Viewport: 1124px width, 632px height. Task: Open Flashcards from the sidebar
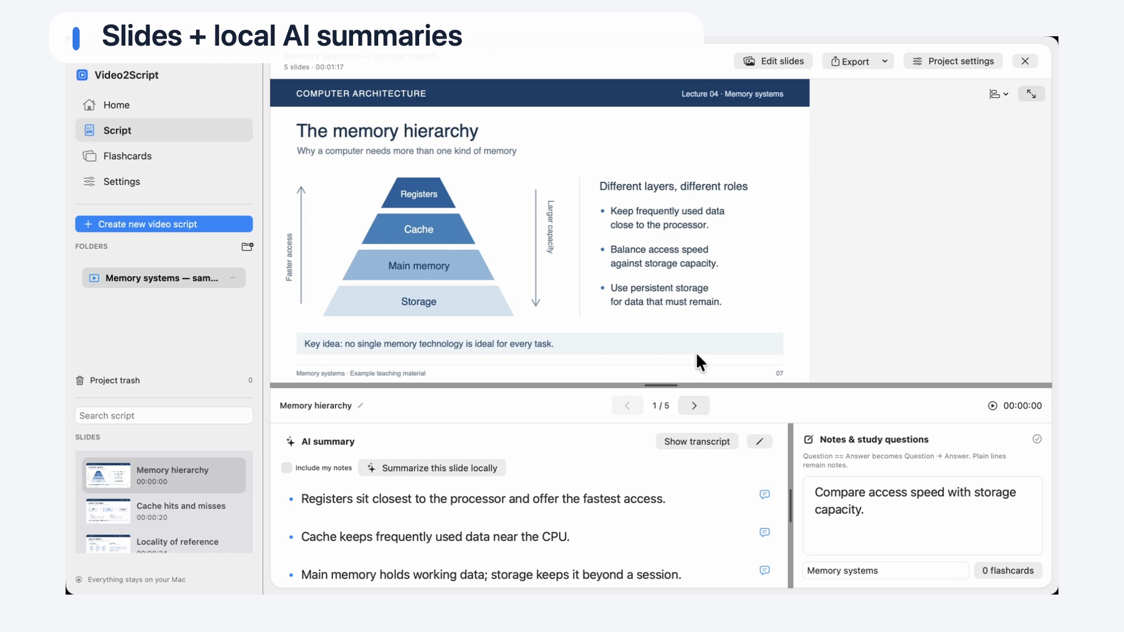[x=164, y=156]
